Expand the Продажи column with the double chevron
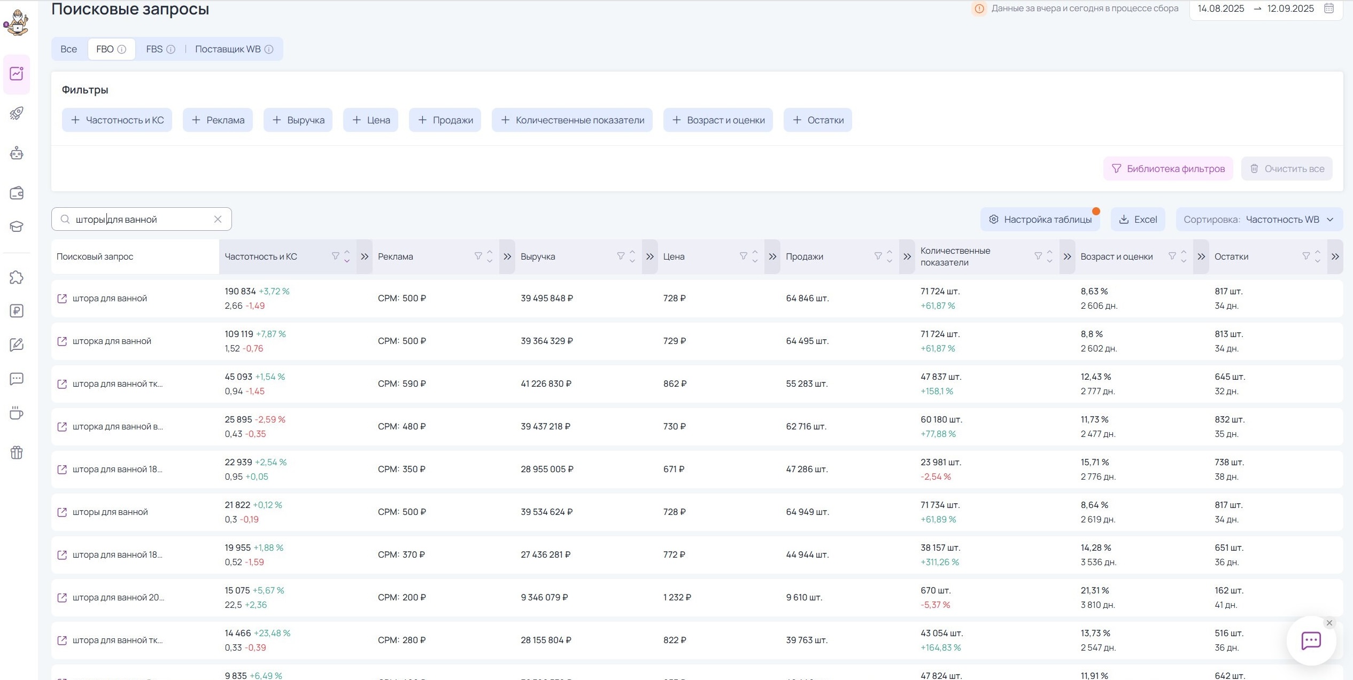The width and height of the screenshot is (1353, 680). [x=907, y=256]
